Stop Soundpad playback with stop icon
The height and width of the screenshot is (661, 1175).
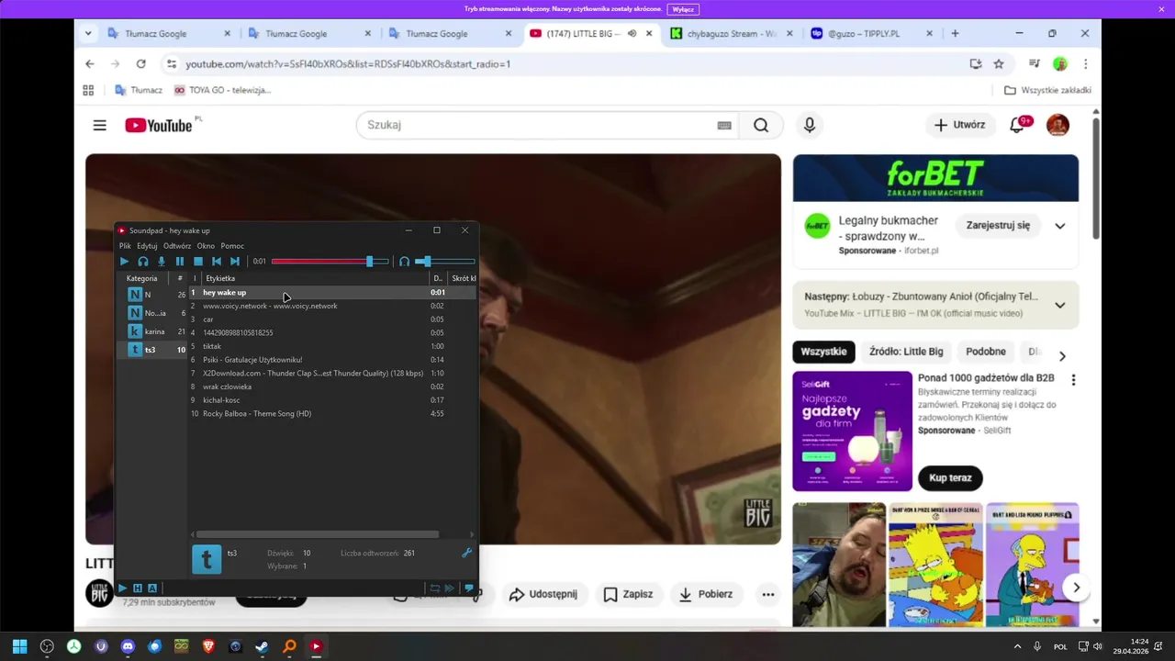point(198,262)
